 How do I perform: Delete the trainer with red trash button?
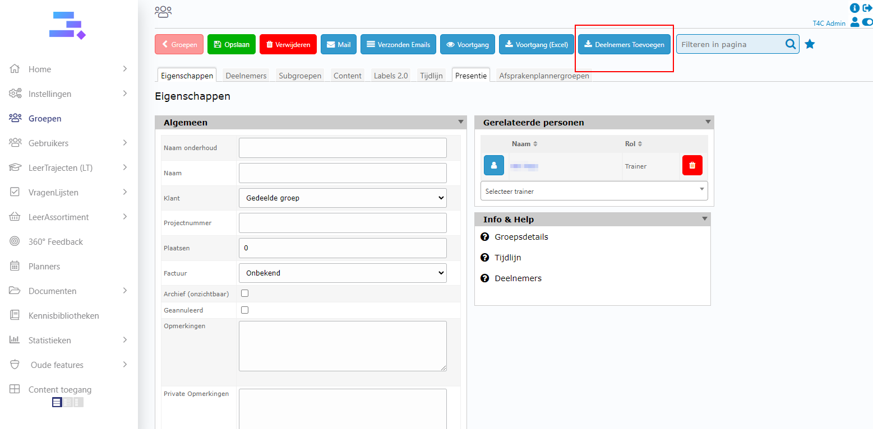pyautogui.click(x=692, y=165)
